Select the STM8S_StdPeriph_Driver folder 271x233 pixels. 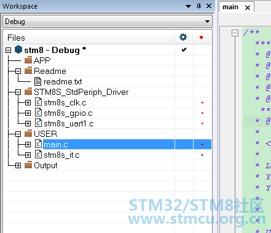point(81,92)
